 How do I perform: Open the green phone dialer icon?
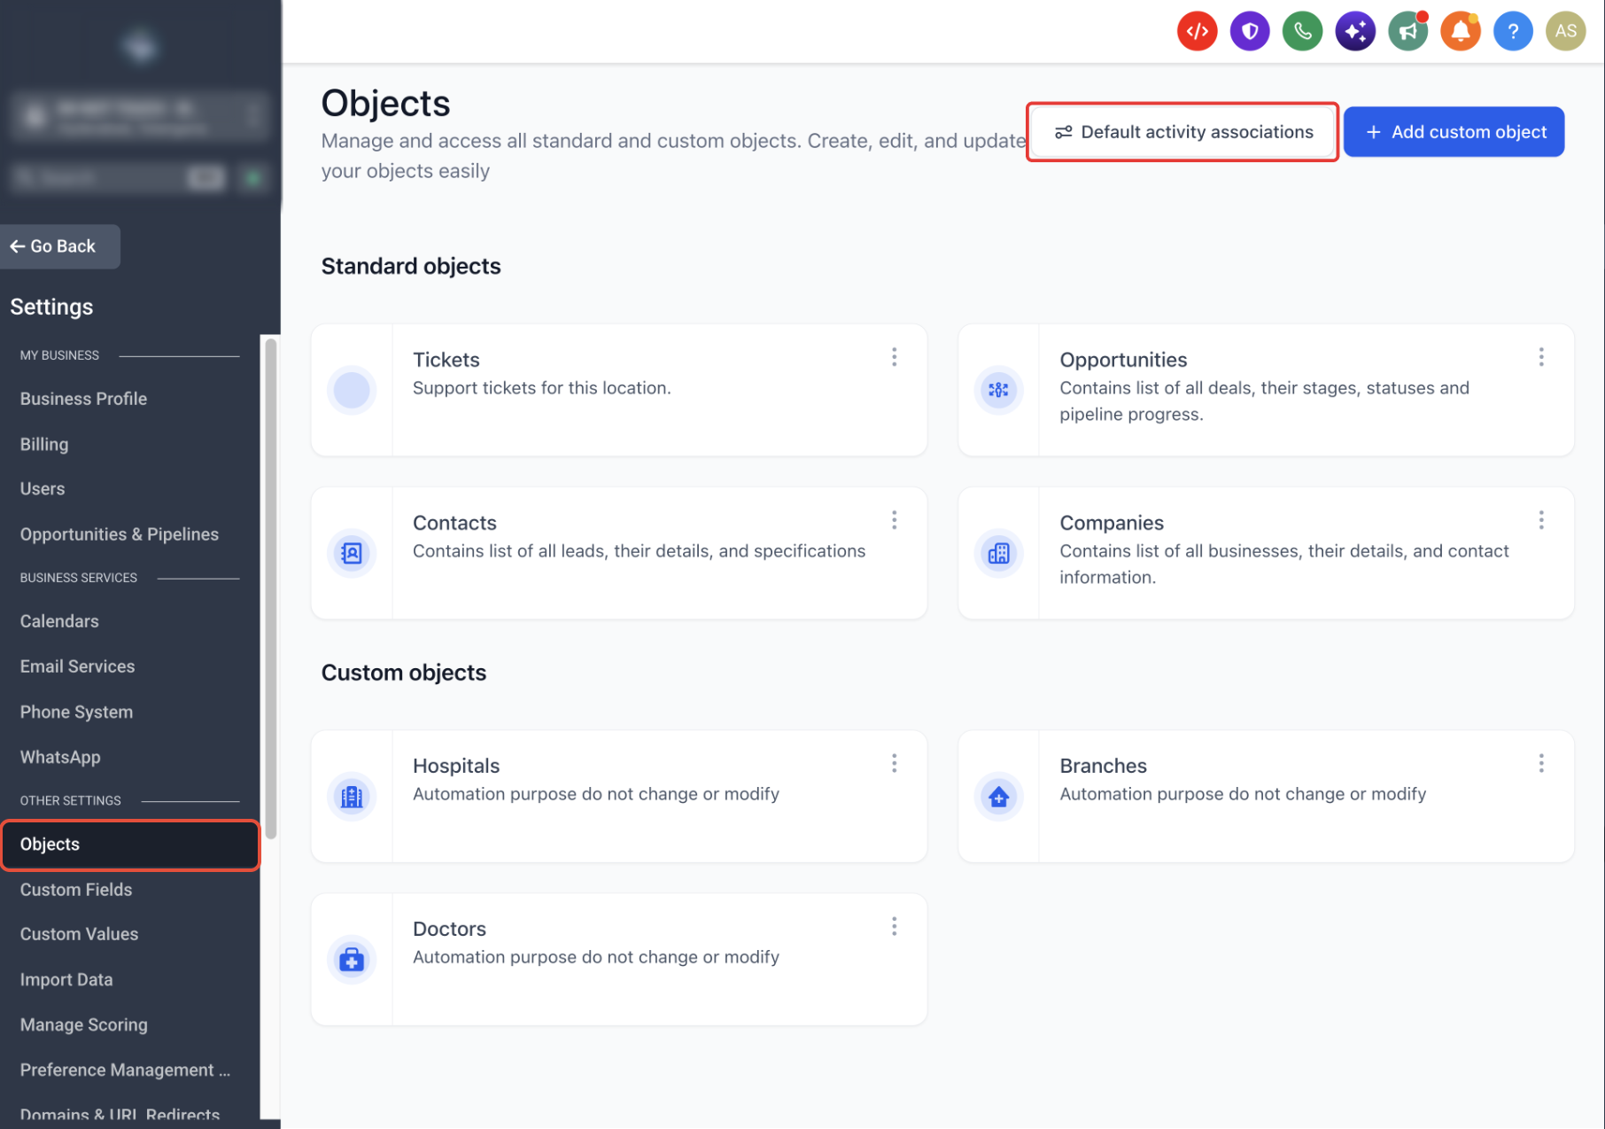(1302, 32)
